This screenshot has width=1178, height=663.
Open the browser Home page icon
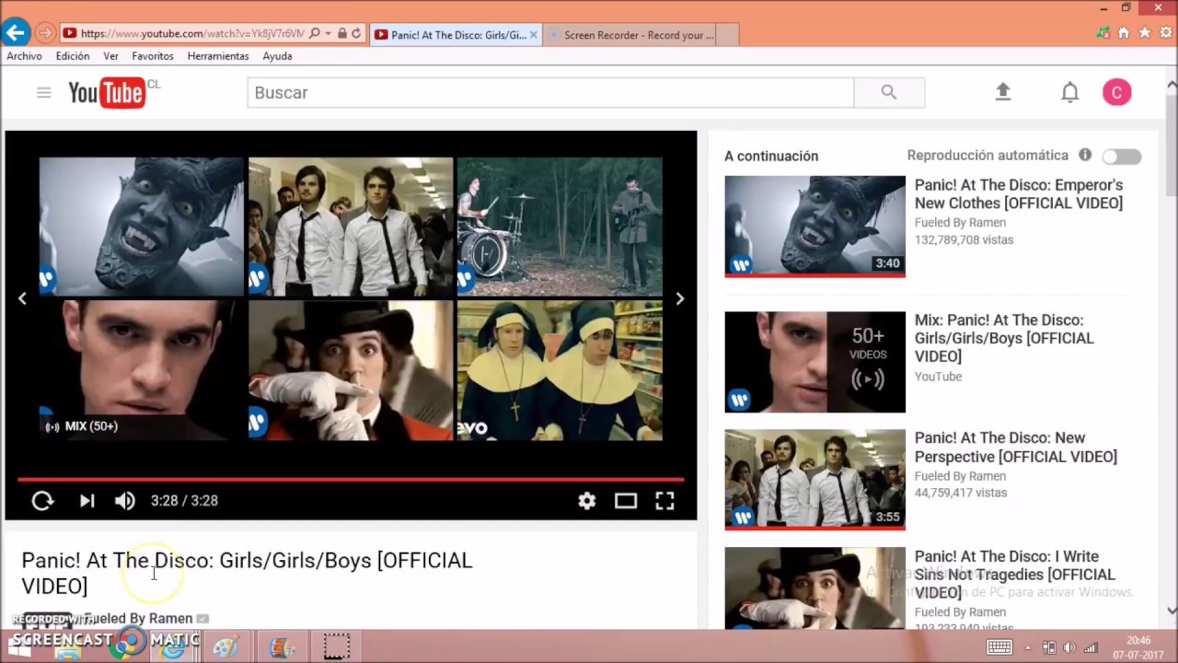pos(1123,33)
